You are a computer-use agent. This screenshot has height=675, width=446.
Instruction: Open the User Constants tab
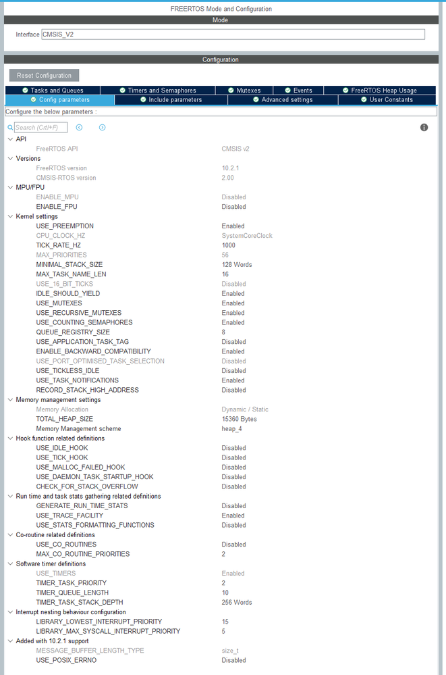click(x=387, y=100)
